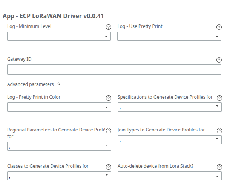
Task: Open Join Types to Generate Device Profiles dropdown
Action: tap(169, 139)
